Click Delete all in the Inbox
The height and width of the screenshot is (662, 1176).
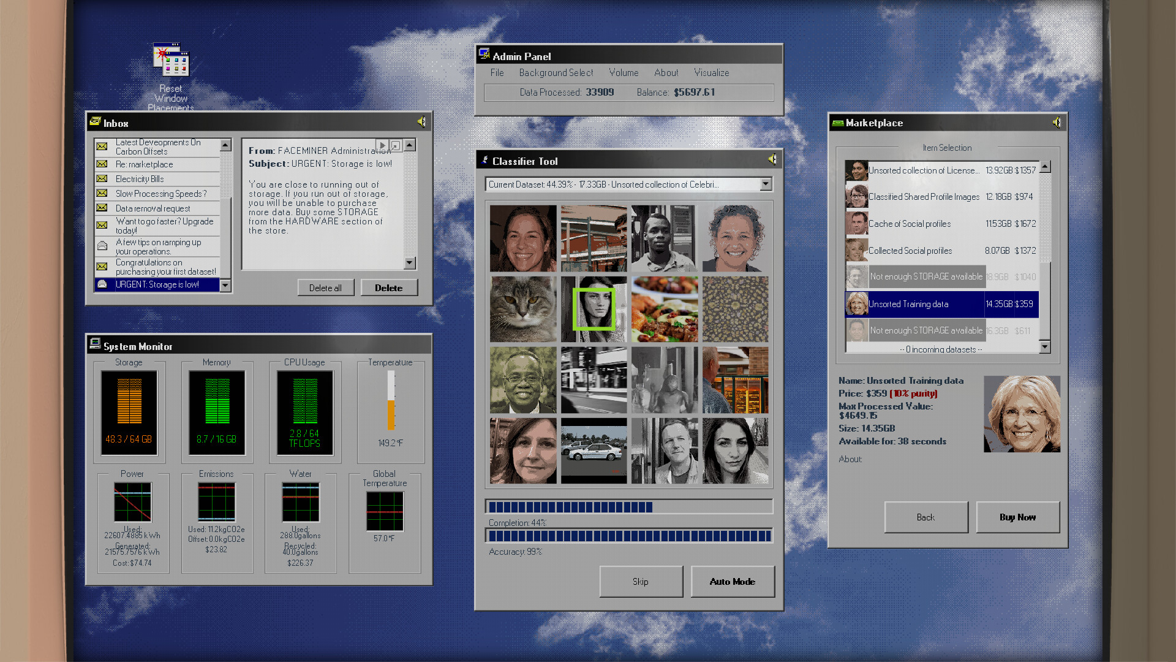(325, 287)
